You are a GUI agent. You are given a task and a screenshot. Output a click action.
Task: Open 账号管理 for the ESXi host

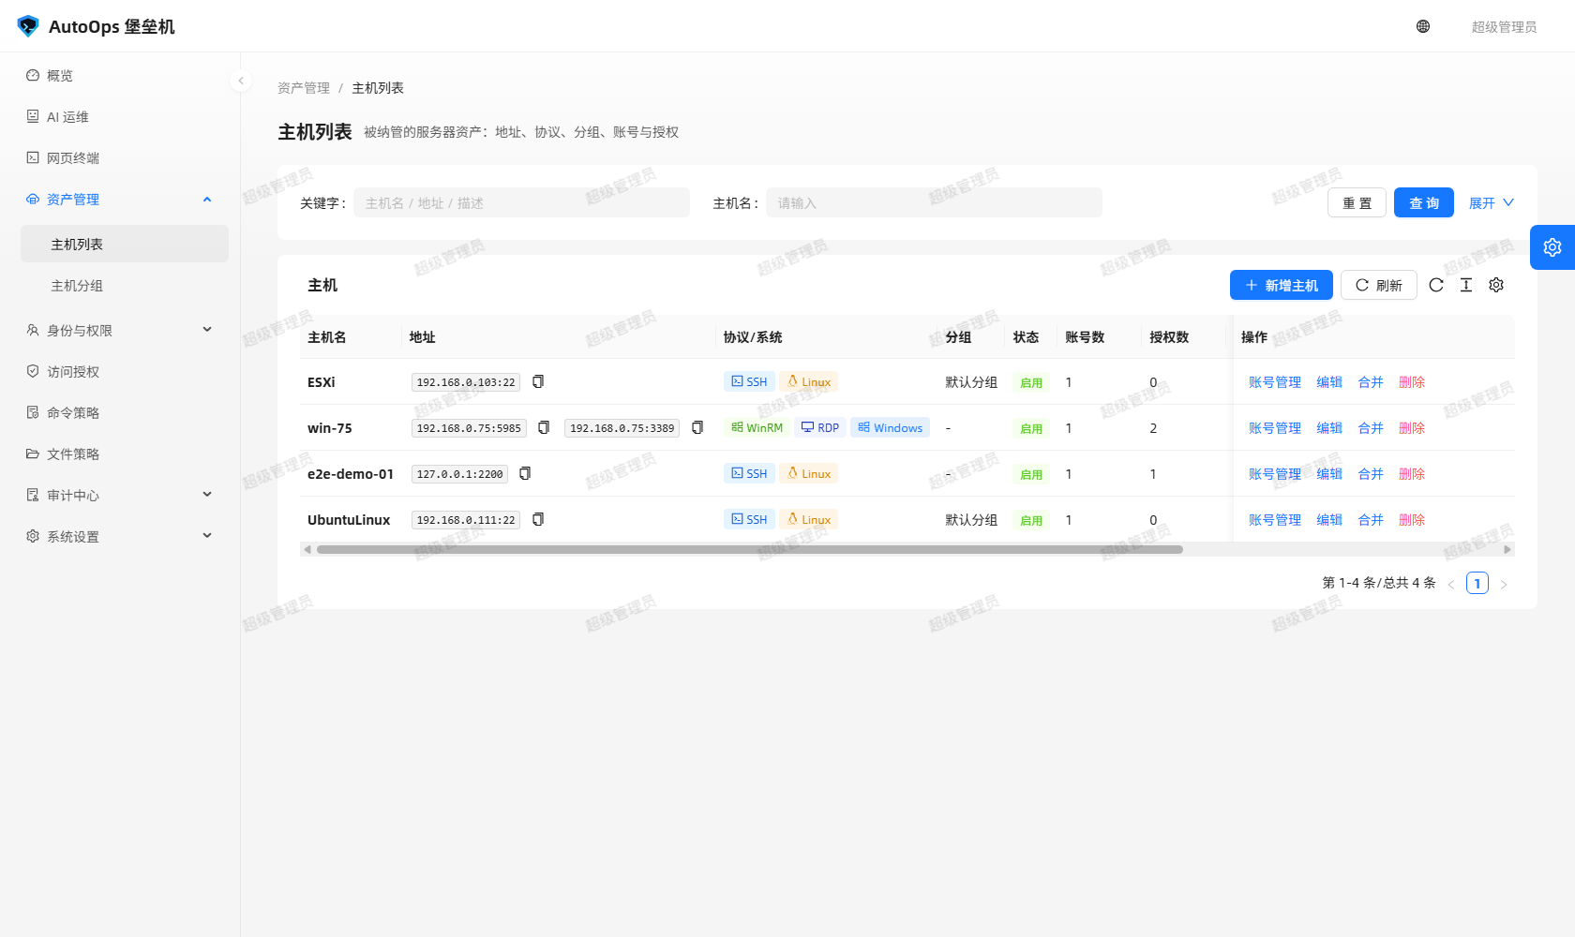point(1275,381)
